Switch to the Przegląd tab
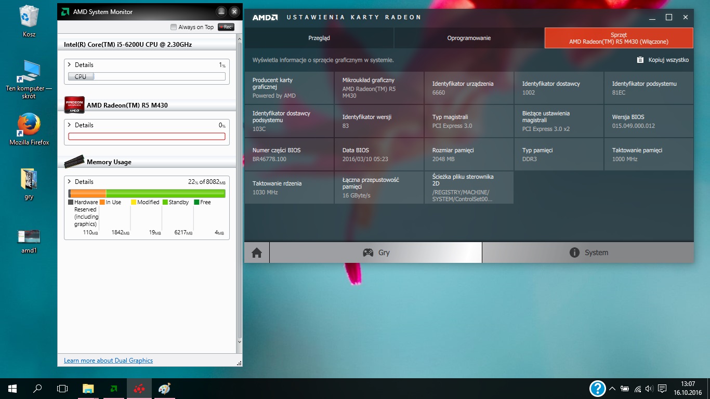 (x=319, y=38)
